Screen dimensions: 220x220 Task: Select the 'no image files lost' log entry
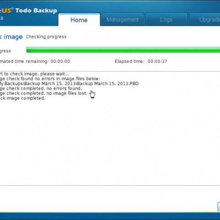point(44,93)
